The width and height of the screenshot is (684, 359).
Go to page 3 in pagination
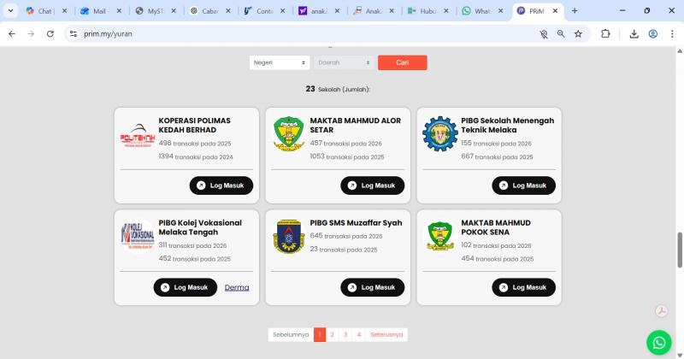pyautogui.click(x=345, y=335)
